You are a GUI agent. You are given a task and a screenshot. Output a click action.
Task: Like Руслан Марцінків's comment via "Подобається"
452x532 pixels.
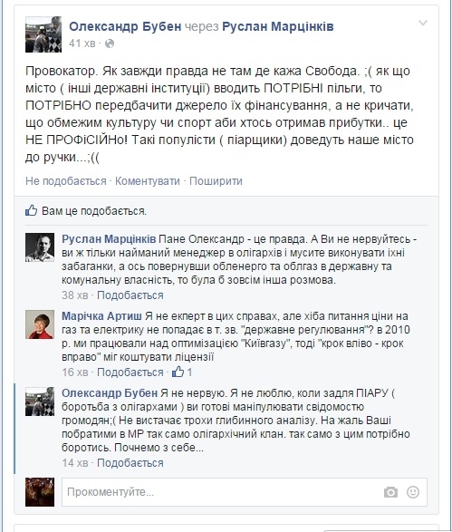(x=130, y=295)
